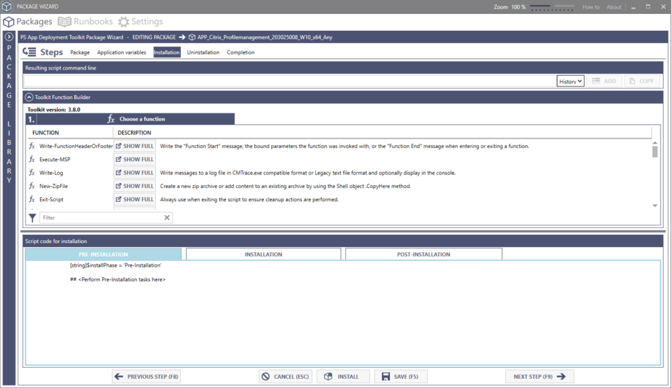Adjust the Zoom slider
Image resolution: width=671 pixels, height=388 pixels.
[552, 7]
